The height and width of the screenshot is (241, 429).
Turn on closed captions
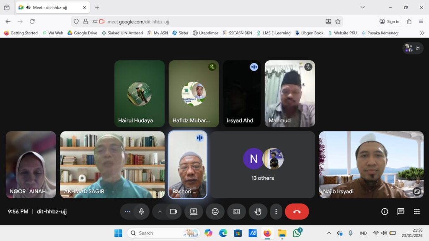tap(236, 211)
